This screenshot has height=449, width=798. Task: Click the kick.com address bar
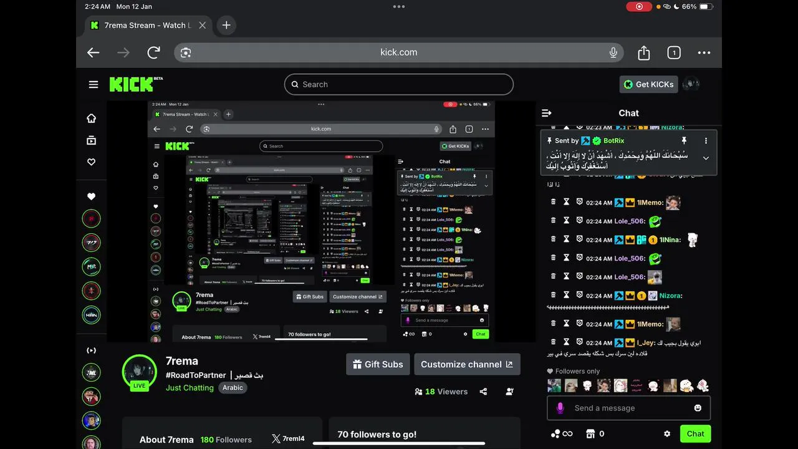(x=399, y=52)
